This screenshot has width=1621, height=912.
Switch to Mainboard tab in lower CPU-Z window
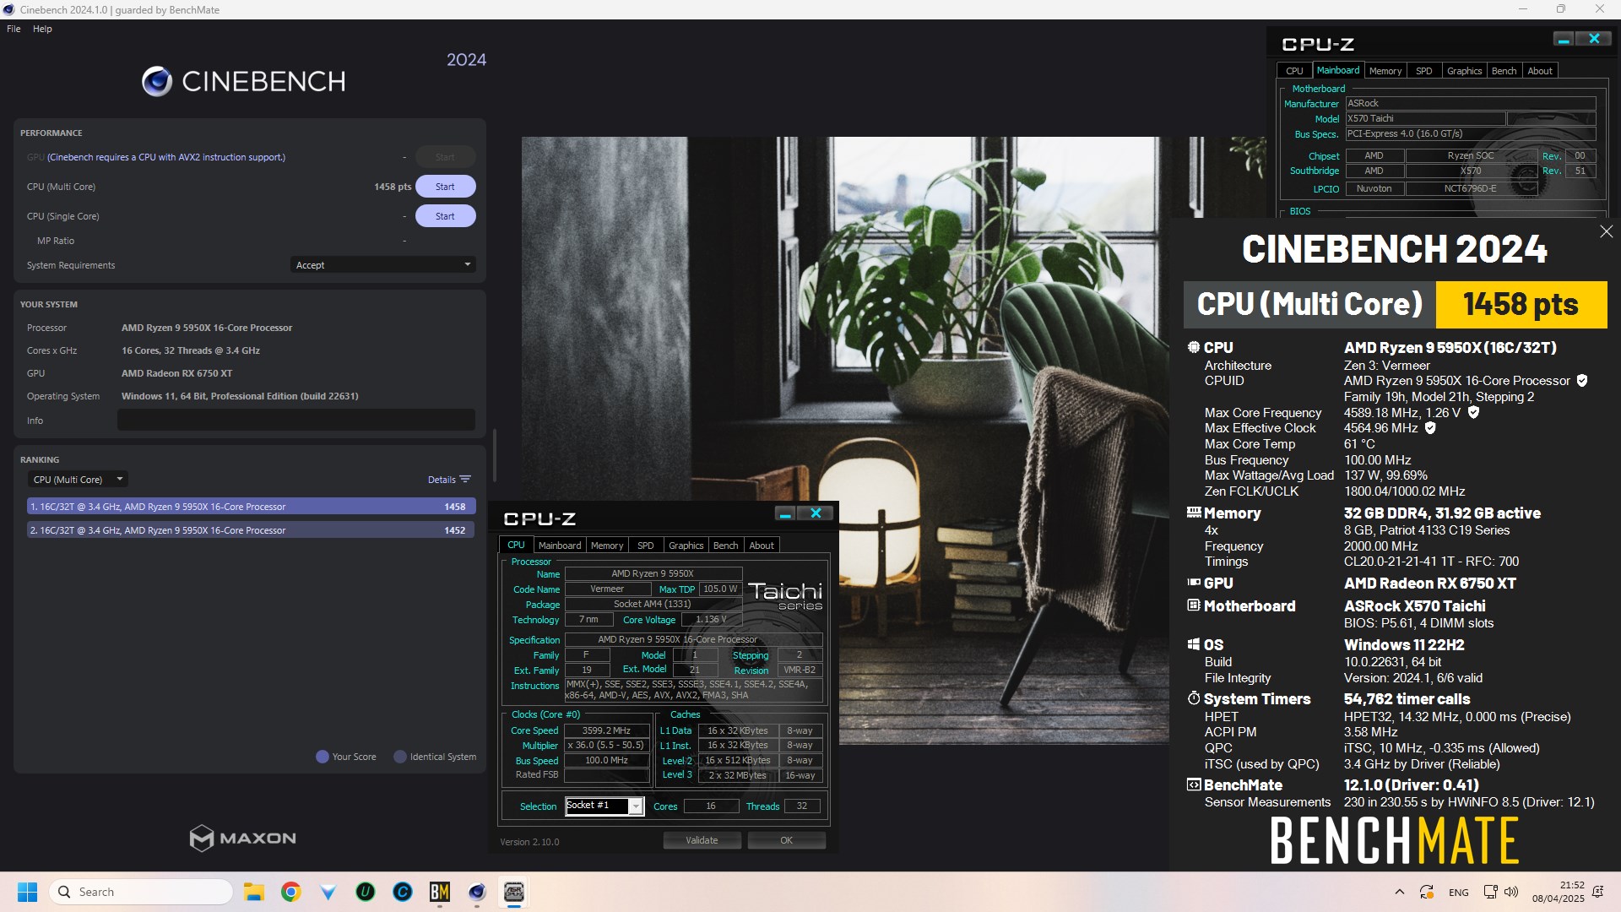[x=560, y=546]
